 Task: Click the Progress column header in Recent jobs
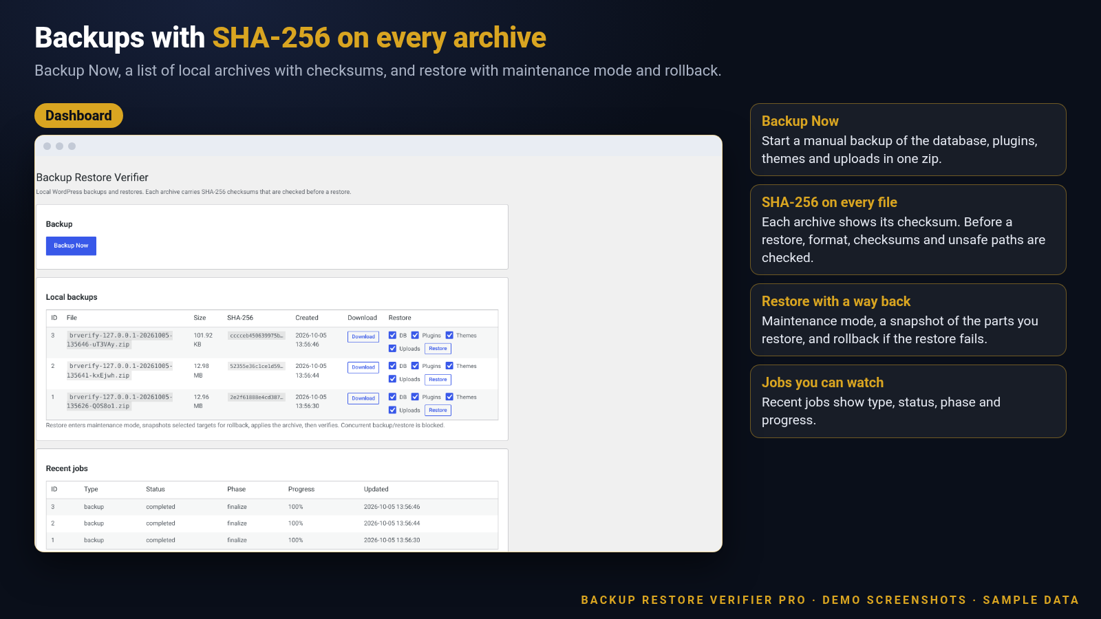tap(301, 489)
